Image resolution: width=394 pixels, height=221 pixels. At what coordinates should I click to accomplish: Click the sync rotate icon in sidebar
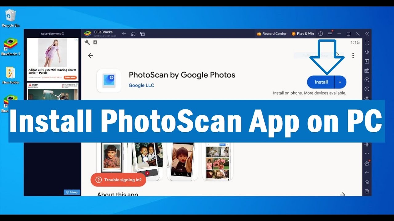pos(367,89)
